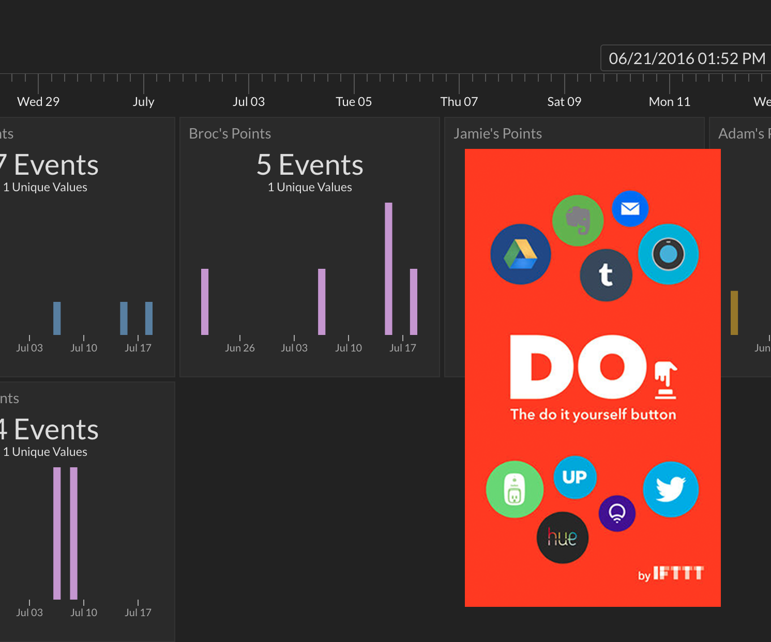Click the first purple bar in Broc's chart
Image resolution: width=771 pixels, height=642 pixels.
click(x=205, y=302)
